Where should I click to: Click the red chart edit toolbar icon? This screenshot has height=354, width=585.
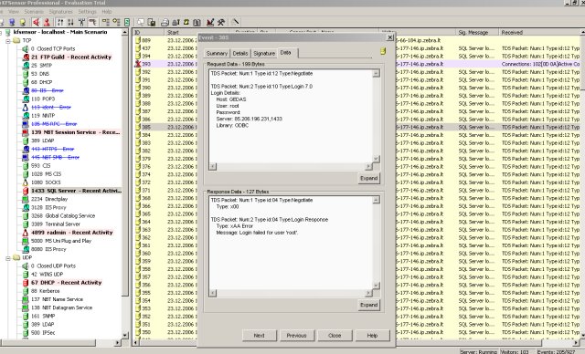tap(210, 22)
